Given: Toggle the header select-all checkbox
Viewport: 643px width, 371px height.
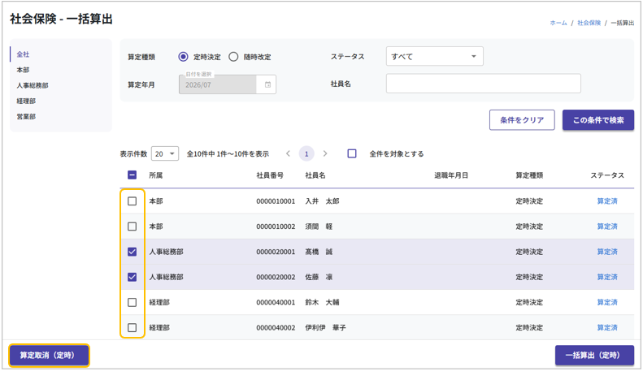Looking at the screenshot, I should click(x=133, y=175).
